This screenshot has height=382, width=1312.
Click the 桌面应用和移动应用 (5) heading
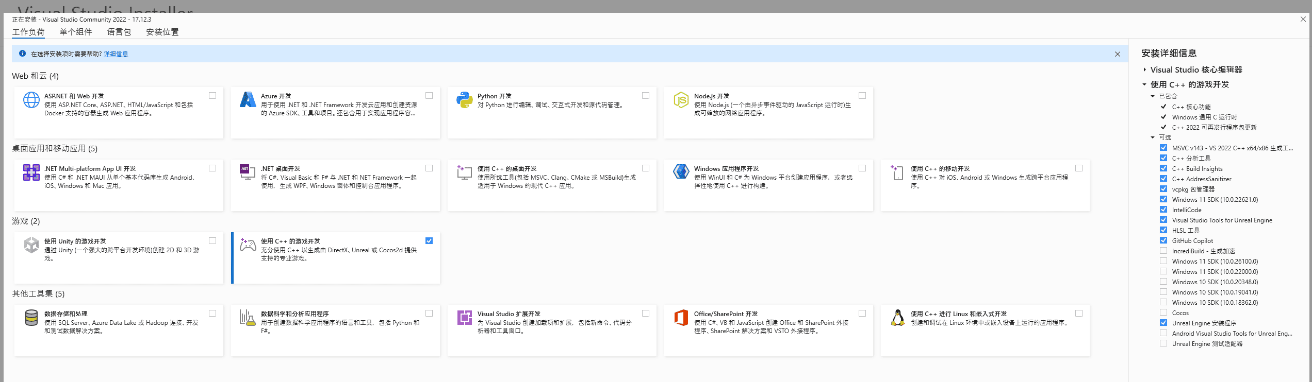tap(55, 149)
